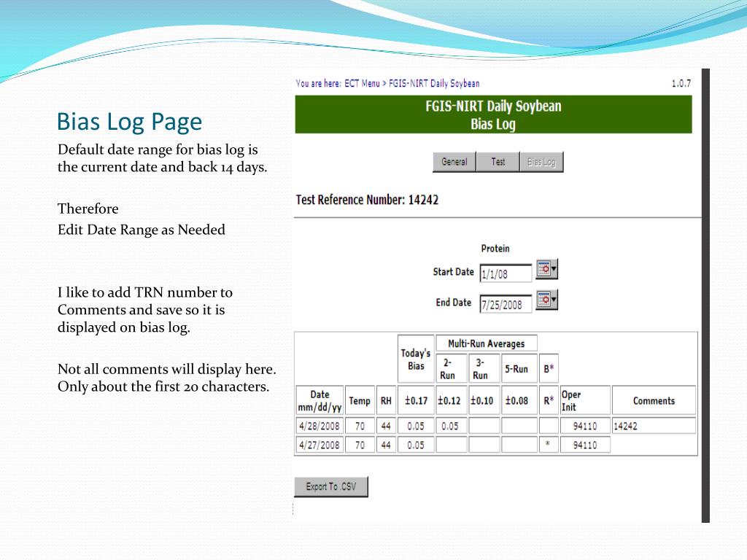Open the End Date calendar picker icon
Screen dimensions: 747x560
546,300
